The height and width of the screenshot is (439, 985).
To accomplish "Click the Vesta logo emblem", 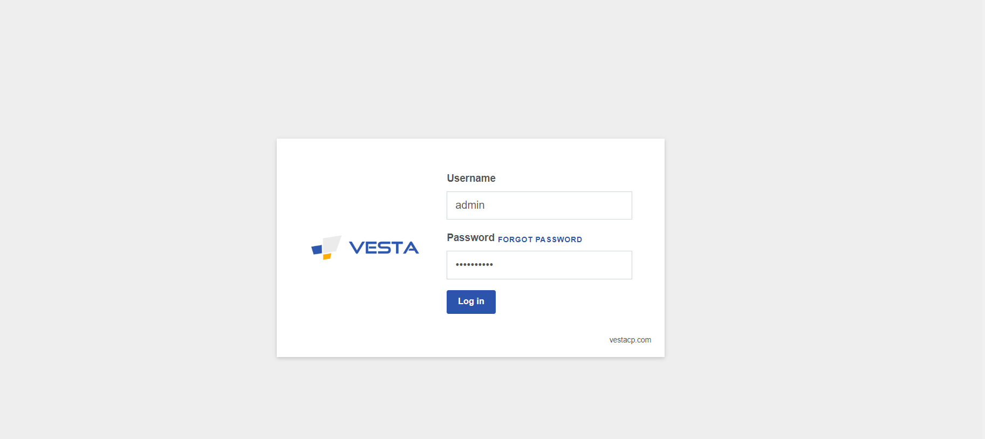I will (326, 248).
